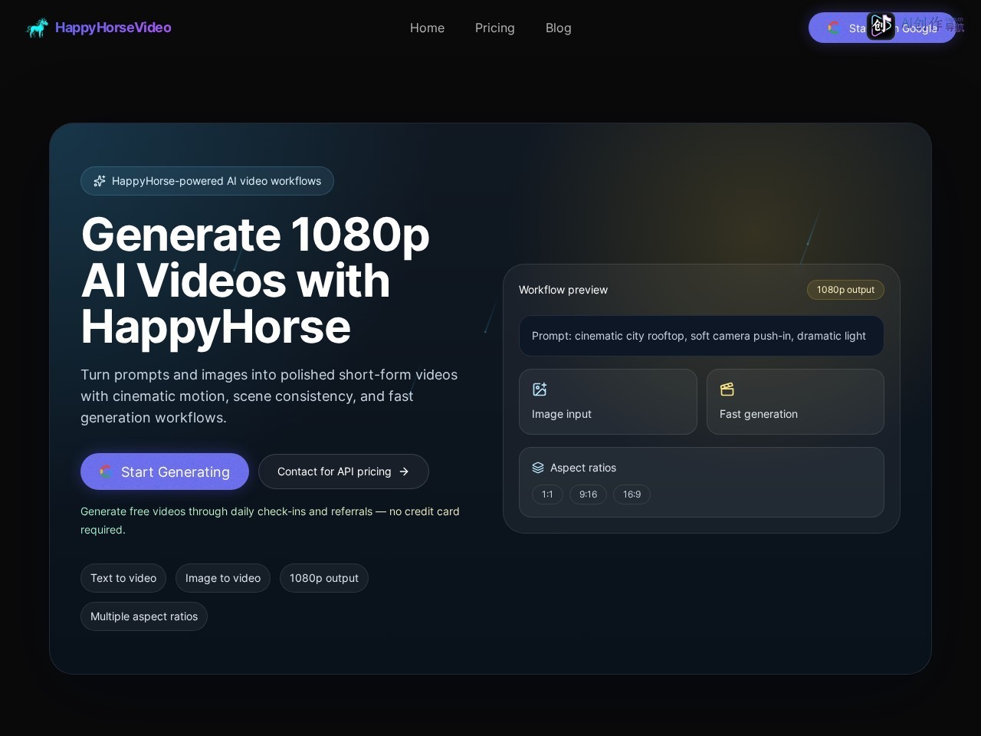Select the Text to video chip
This screenshot has height=736, width=981.
123,578
